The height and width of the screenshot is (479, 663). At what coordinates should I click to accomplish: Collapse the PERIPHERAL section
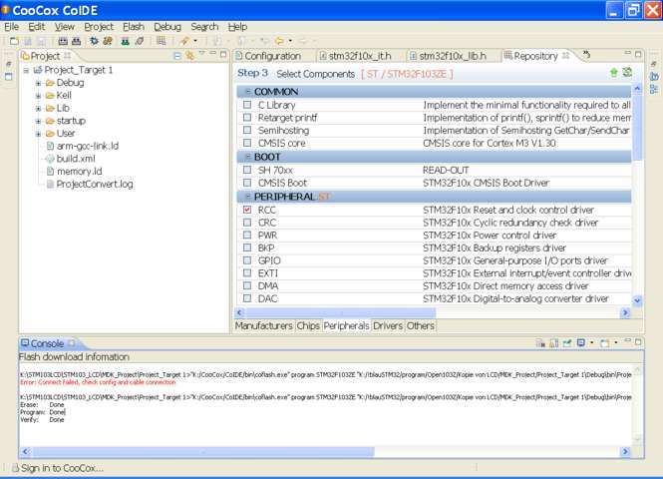[248, 197]
